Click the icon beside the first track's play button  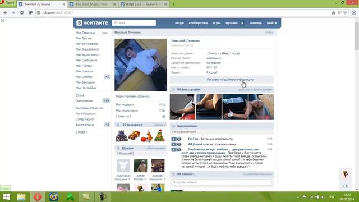point(179,139)
